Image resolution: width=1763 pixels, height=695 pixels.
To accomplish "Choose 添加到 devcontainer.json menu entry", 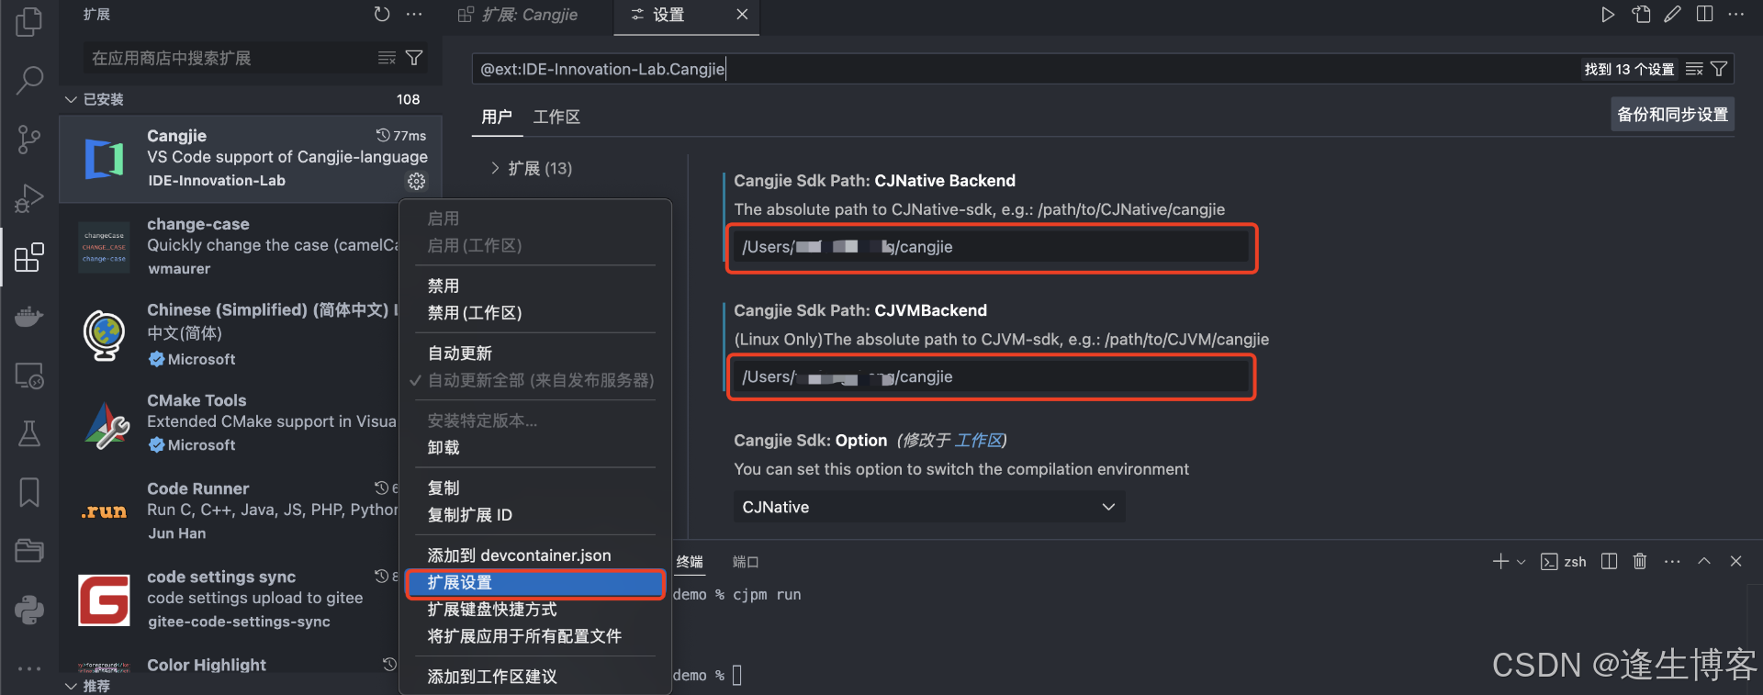I will click(x=535, y=555).
